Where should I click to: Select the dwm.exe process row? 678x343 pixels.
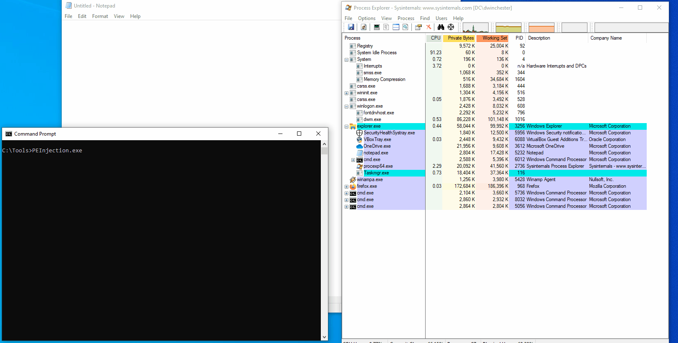pyautogui.click(x=494, y=119)
